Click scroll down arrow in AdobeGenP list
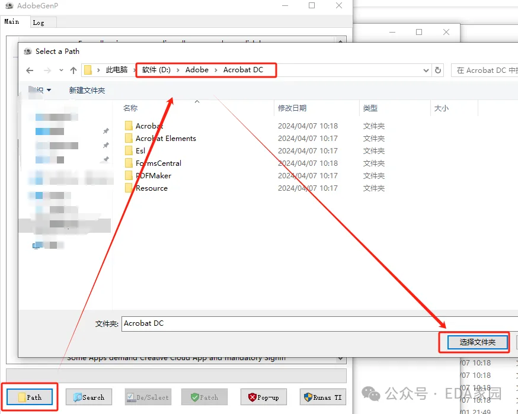This screenshot has height=414, width=518. [340, 358]
